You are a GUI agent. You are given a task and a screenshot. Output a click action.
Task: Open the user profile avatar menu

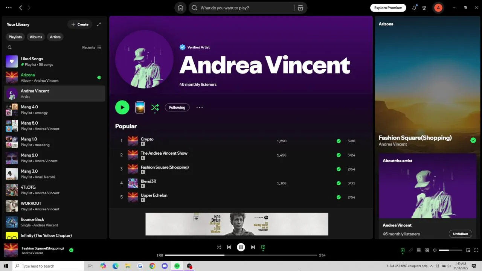[x=438, y=8]
